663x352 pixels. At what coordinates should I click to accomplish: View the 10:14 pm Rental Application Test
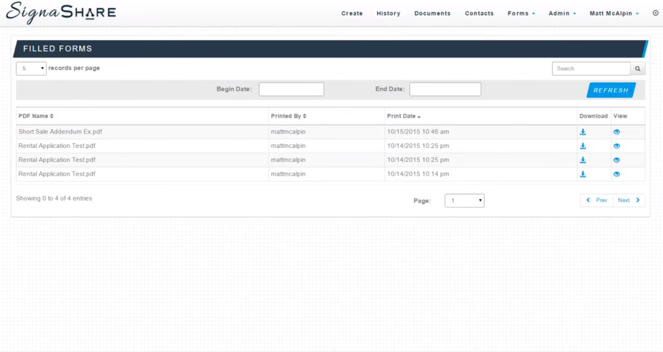pyautogui.click(x=616, y=174)
